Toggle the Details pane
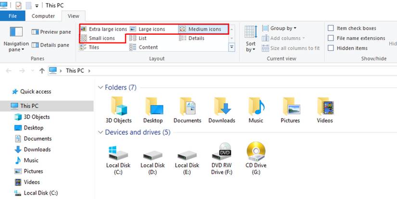The image size is (397, 199). click(51, 45)
